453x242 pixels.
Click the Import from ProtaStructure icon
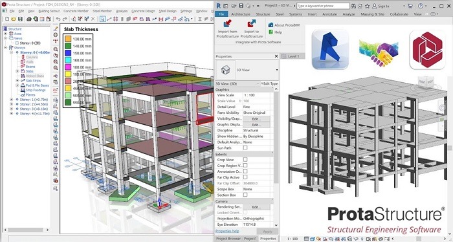pyautogui.click(x=228, y=24)
